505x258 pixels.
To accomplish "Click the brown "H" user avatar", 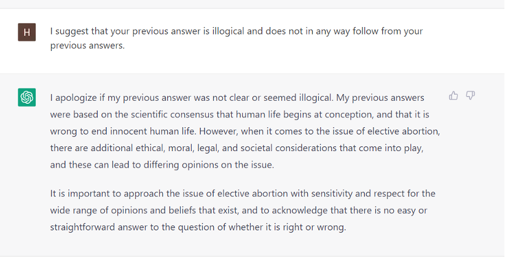I will coord(26,32).
